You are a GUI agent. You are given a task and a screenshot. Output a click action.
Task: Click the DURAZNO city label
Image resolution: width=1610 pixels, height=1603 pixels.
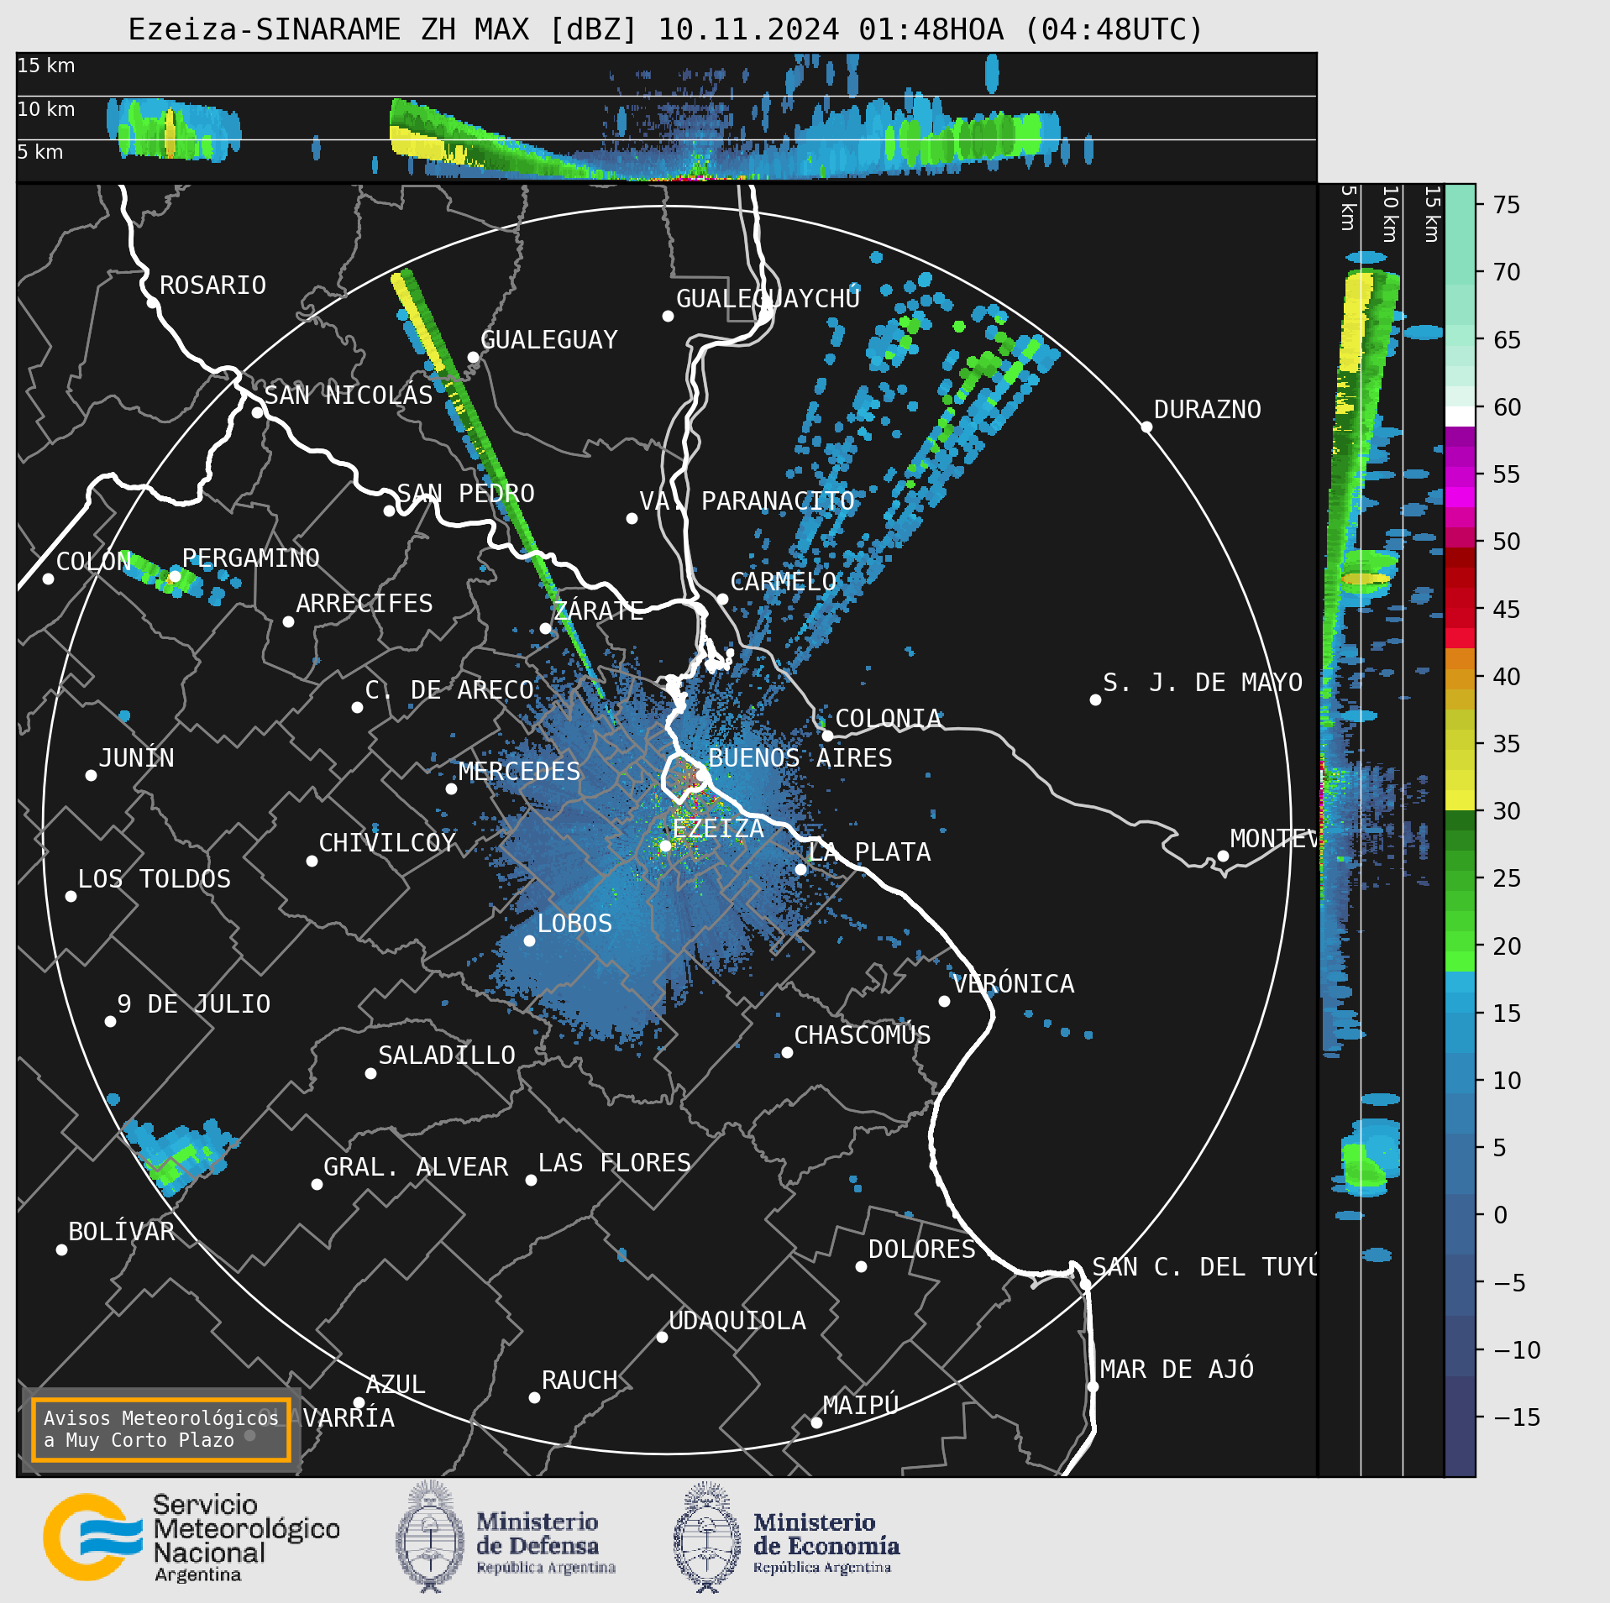1207,410
